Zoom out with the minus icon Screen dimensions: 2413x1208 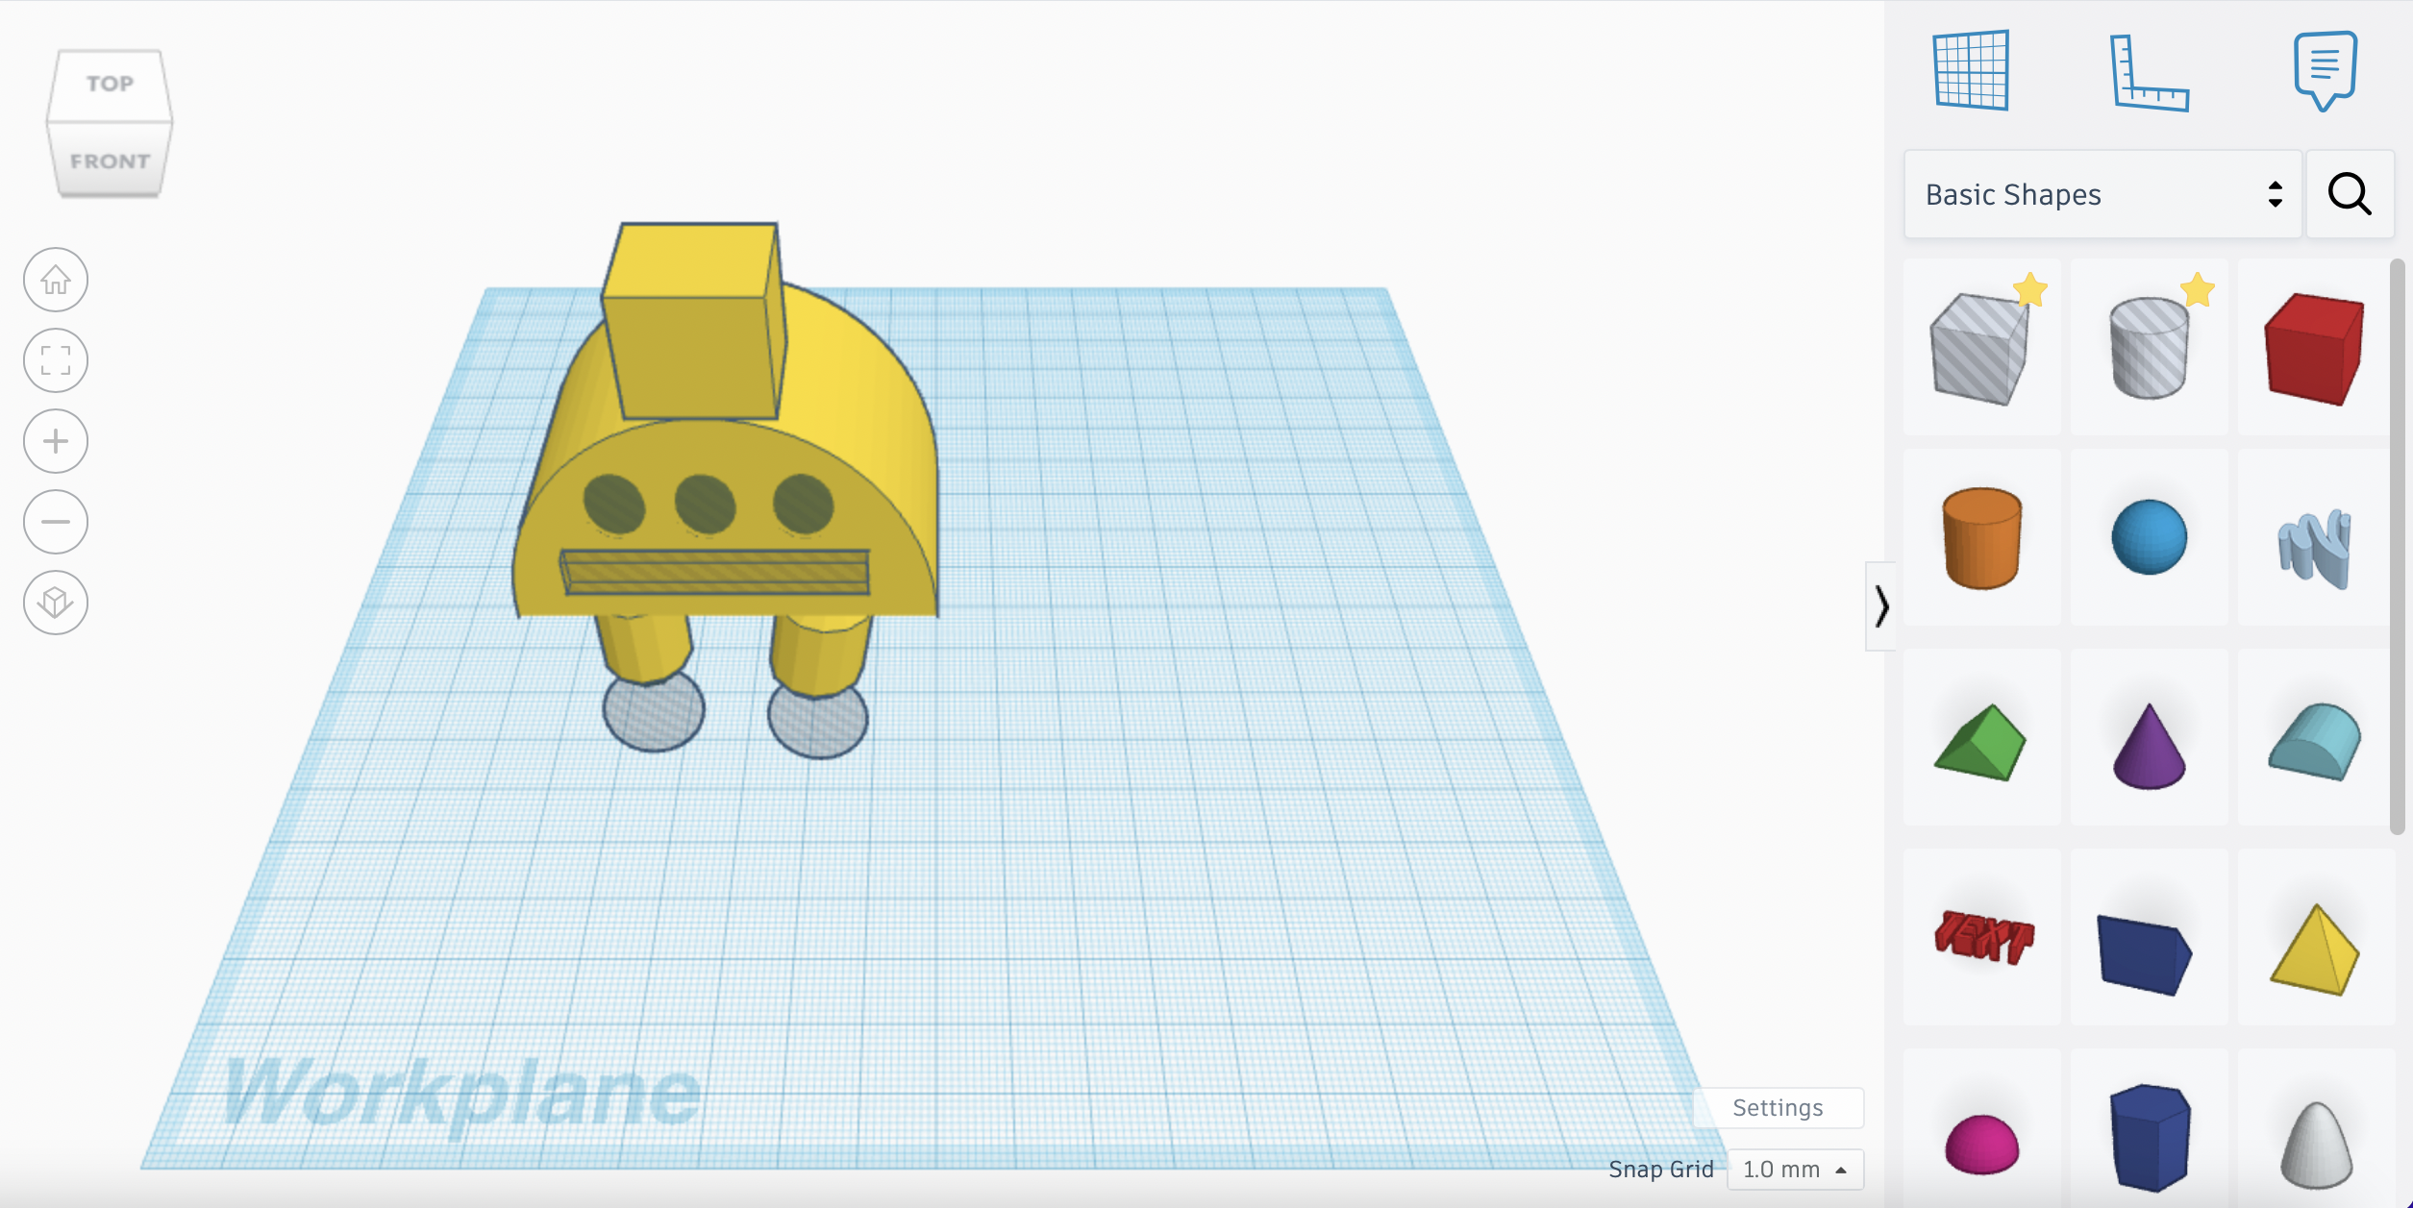(x=56, y=522)
